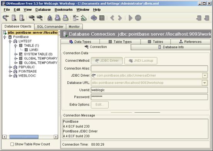The image size is (213, 151).
Task: Open the Data Types tab
Action: (80, 42)
